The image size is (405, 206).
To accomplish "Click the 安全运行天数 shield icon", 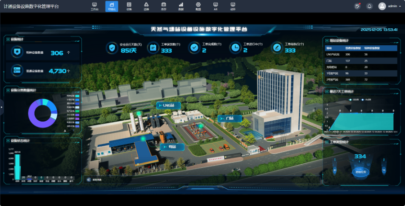I will pos(112,47).
